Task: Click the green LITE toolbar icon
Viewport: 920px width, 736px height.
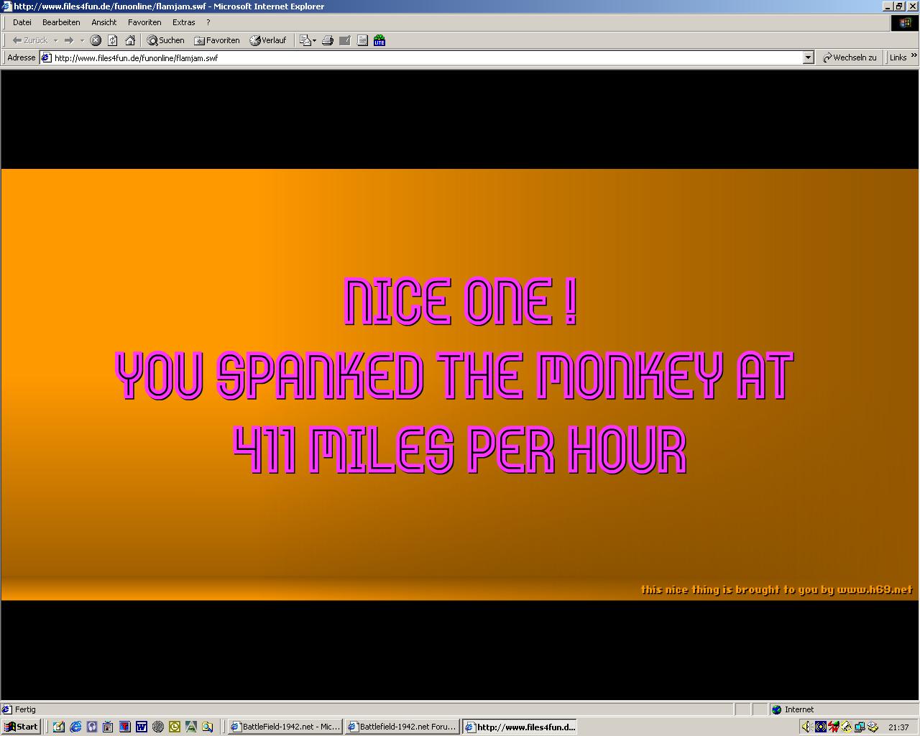Action: click(379, 40)
